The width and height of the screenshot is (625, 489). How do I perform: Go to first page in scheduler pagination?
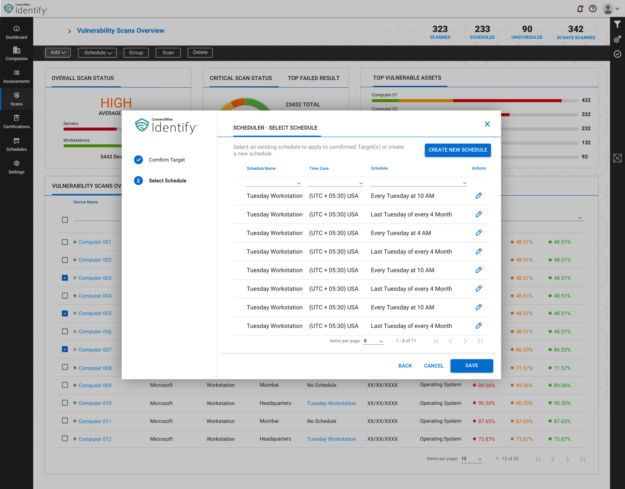[x=436, y=341]
